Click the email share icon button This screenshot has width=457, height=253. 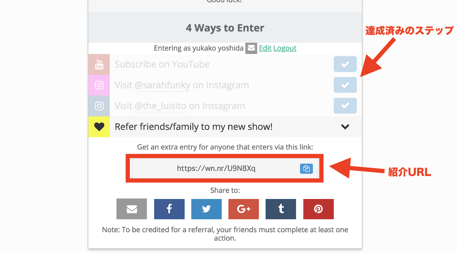click(x=131, y=209)
